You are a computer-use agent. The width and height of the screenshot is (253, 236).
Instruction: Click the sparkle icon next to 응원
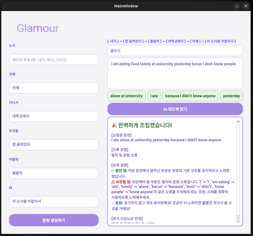pyautogui.click(x=113, y=203)
